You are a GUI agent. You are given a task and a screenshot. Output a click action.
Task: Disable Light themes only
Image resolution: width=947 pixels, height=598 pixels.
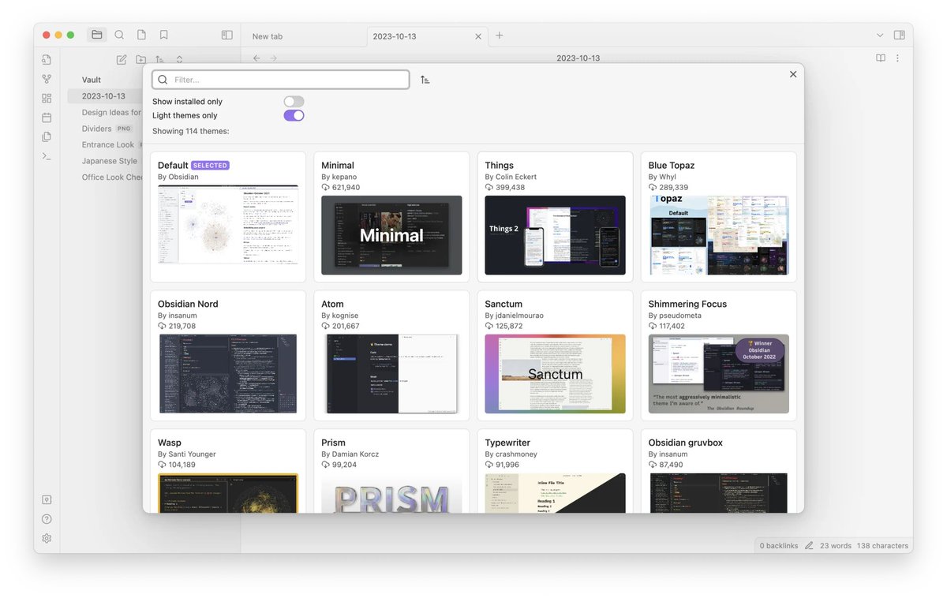pyautogui.click(x=293, y=115)
